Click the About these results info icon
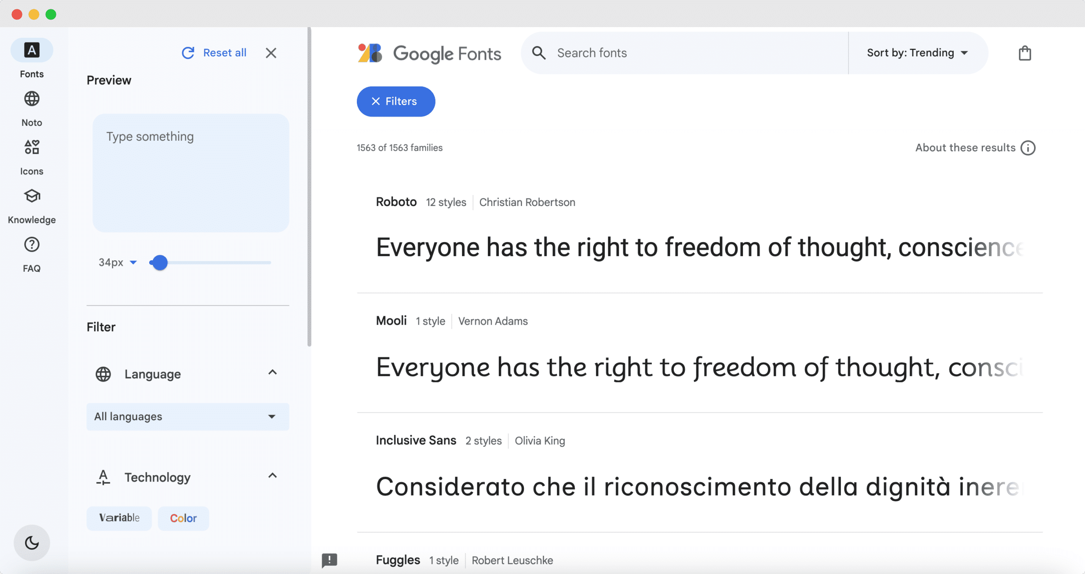Image resolution: width=1085 pixels, height=574 pixels. (x=1028, y=148)
